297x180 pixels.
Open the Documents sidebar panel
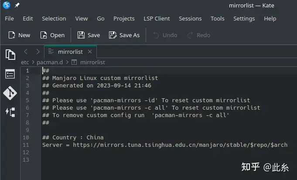[10, 55]
